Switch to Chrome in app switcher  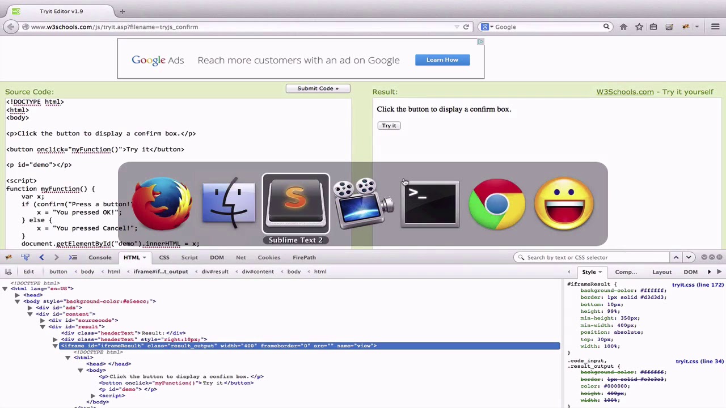tap(497, 204)
